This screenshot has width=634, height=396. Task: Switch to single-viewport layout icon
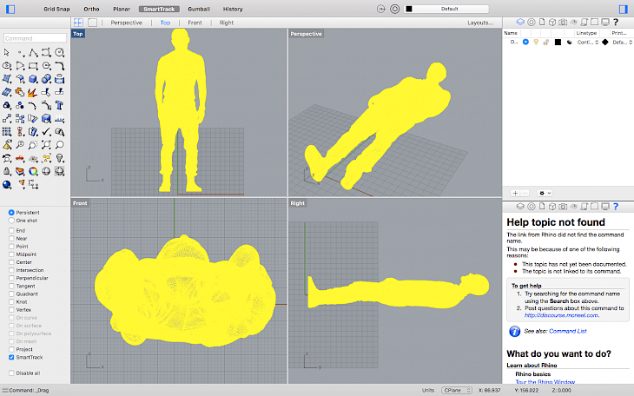pyautogui.click(x=93, y=23)
